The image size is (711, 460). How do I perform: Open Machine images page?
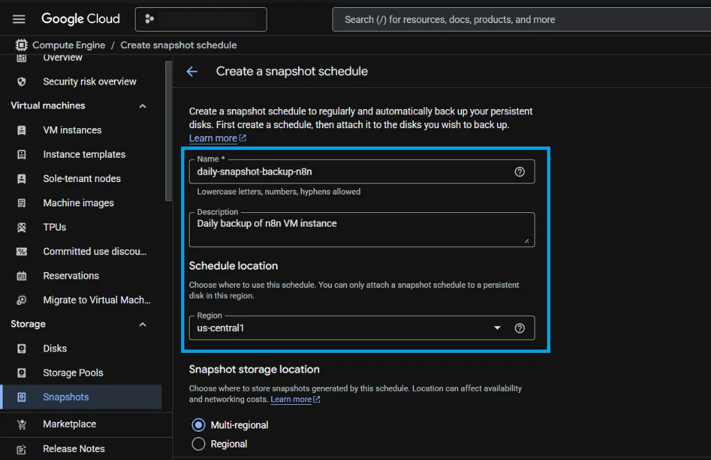tap(78, 203)
